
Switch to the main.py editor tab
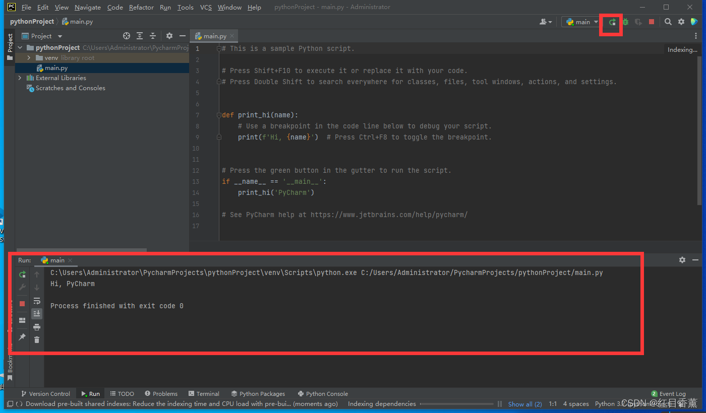(x=215, y=36)
